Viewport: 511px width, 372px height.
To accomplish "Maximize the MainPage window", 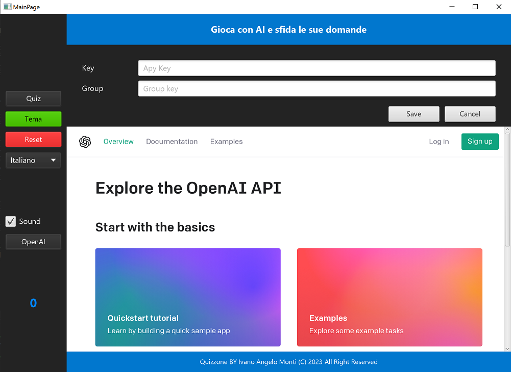I will 475,7.
